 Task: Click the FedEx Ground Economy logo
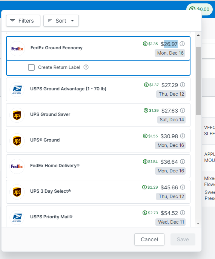(17, 49)
